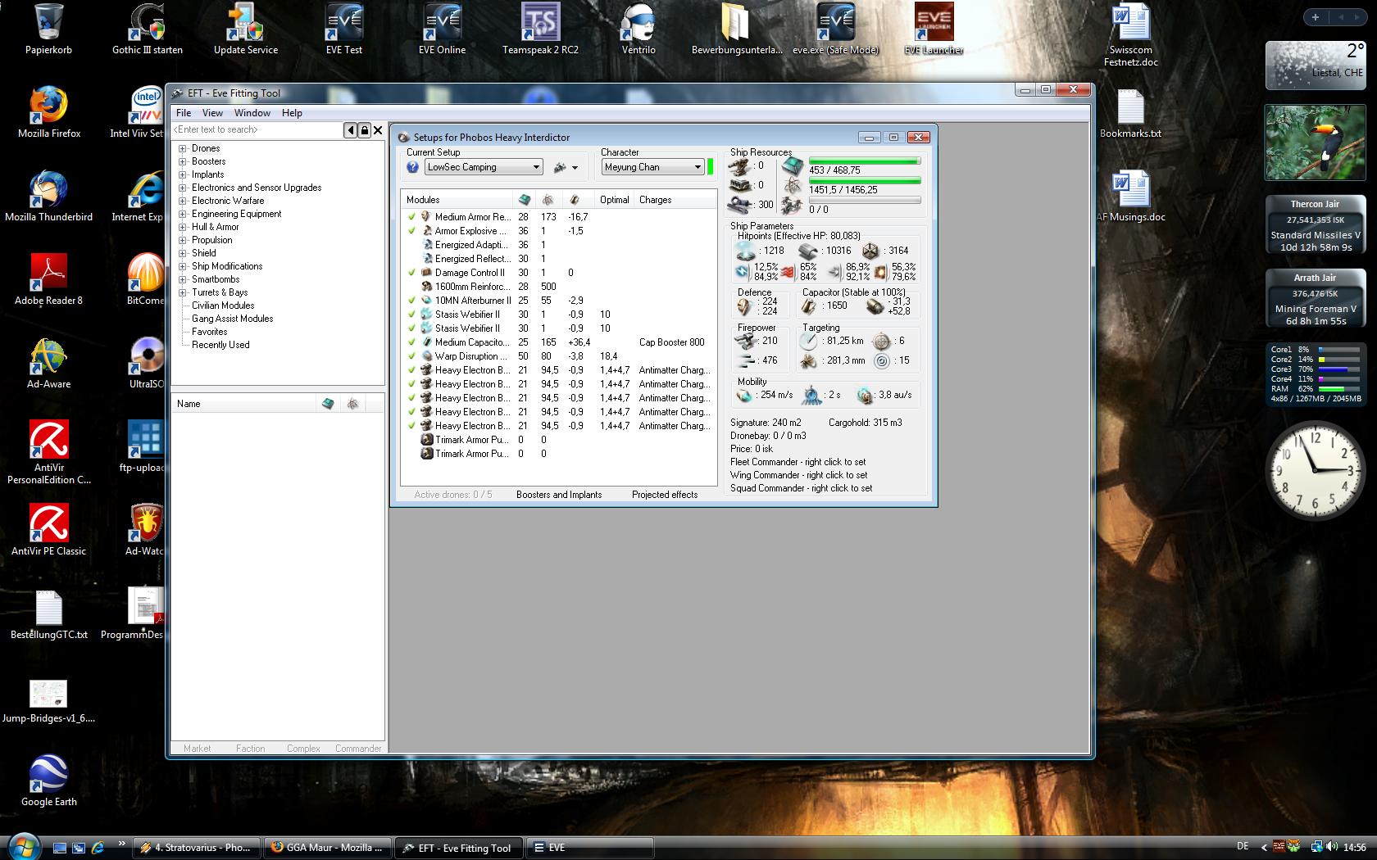
Task: Click the CPU column icon in Modules header
Action: pos(525,200)
